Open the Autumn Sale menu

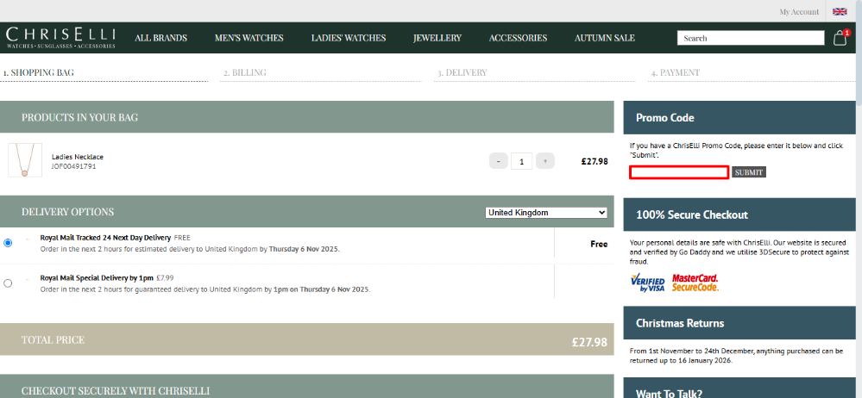[x=605, y=38]
